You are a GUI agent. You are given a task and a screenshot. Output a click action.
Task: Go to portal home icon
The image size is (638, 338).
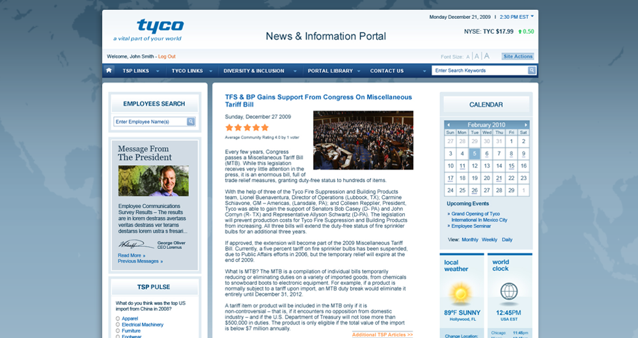[x=109, y=70]
